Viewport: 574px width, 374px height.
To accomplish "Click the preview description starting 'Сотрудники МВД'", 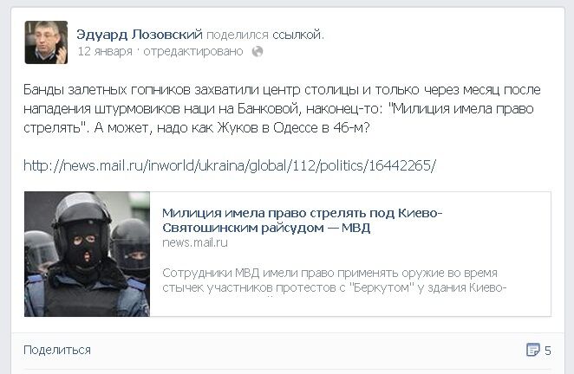I will pyautogui.click(x=334, y=280).
